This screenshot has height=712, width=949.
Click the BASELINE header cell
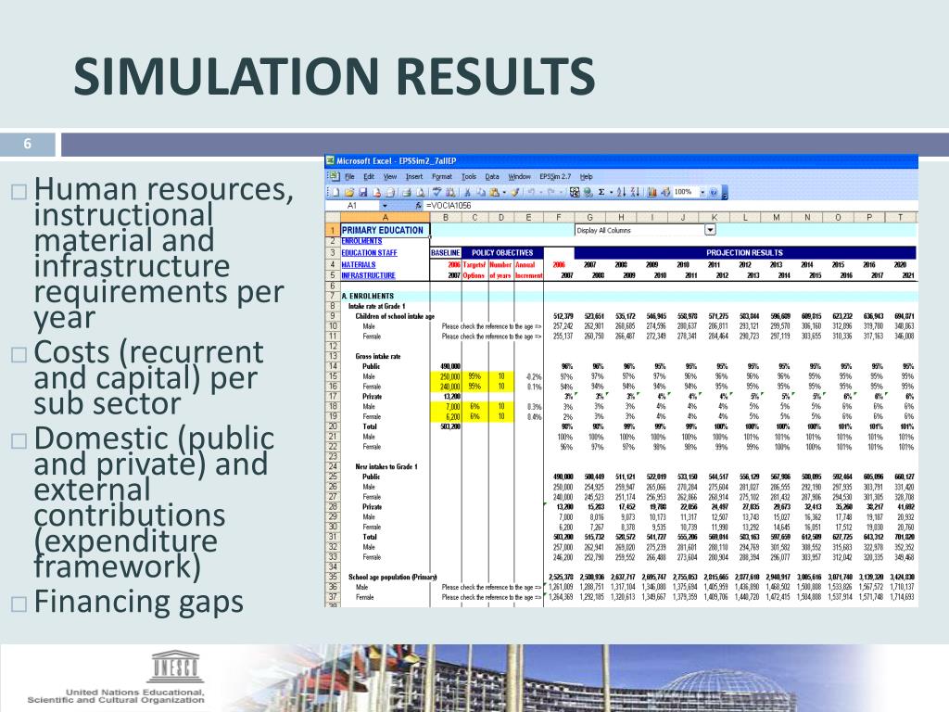(446, 252)
